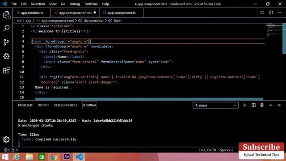This screenshot has width=286, height=161.
Task: Maximize the panel with the up chevron
Action: tap(271, 105)
